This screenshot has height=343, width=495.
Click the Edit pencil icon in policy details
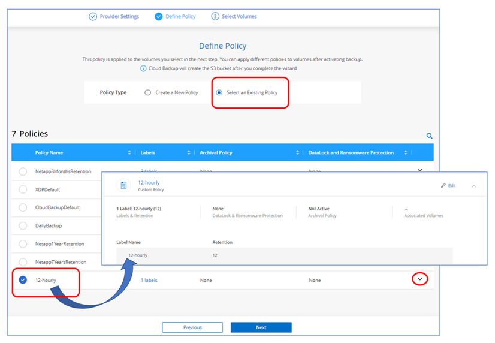[x=443, y=186]
